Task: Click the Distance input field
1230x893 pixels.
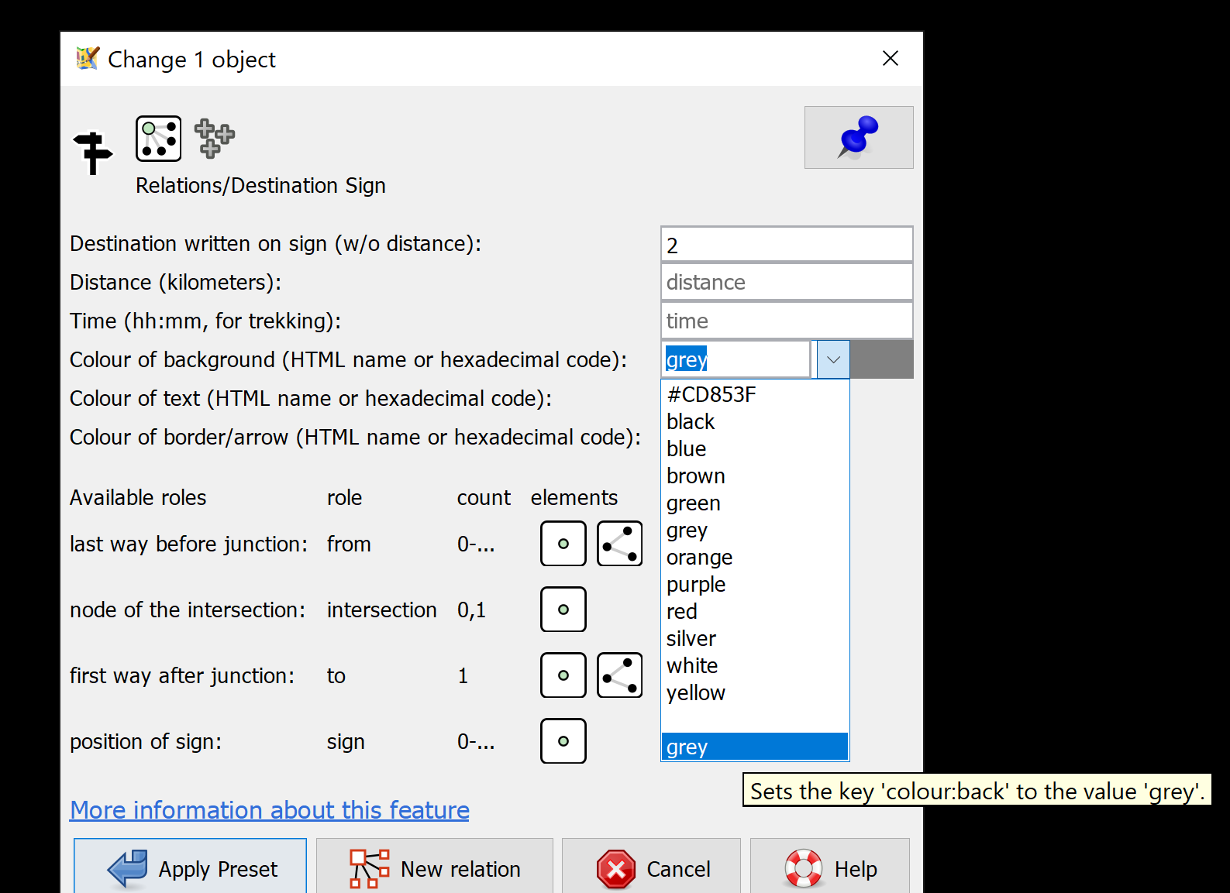Action: pos(786,283)
